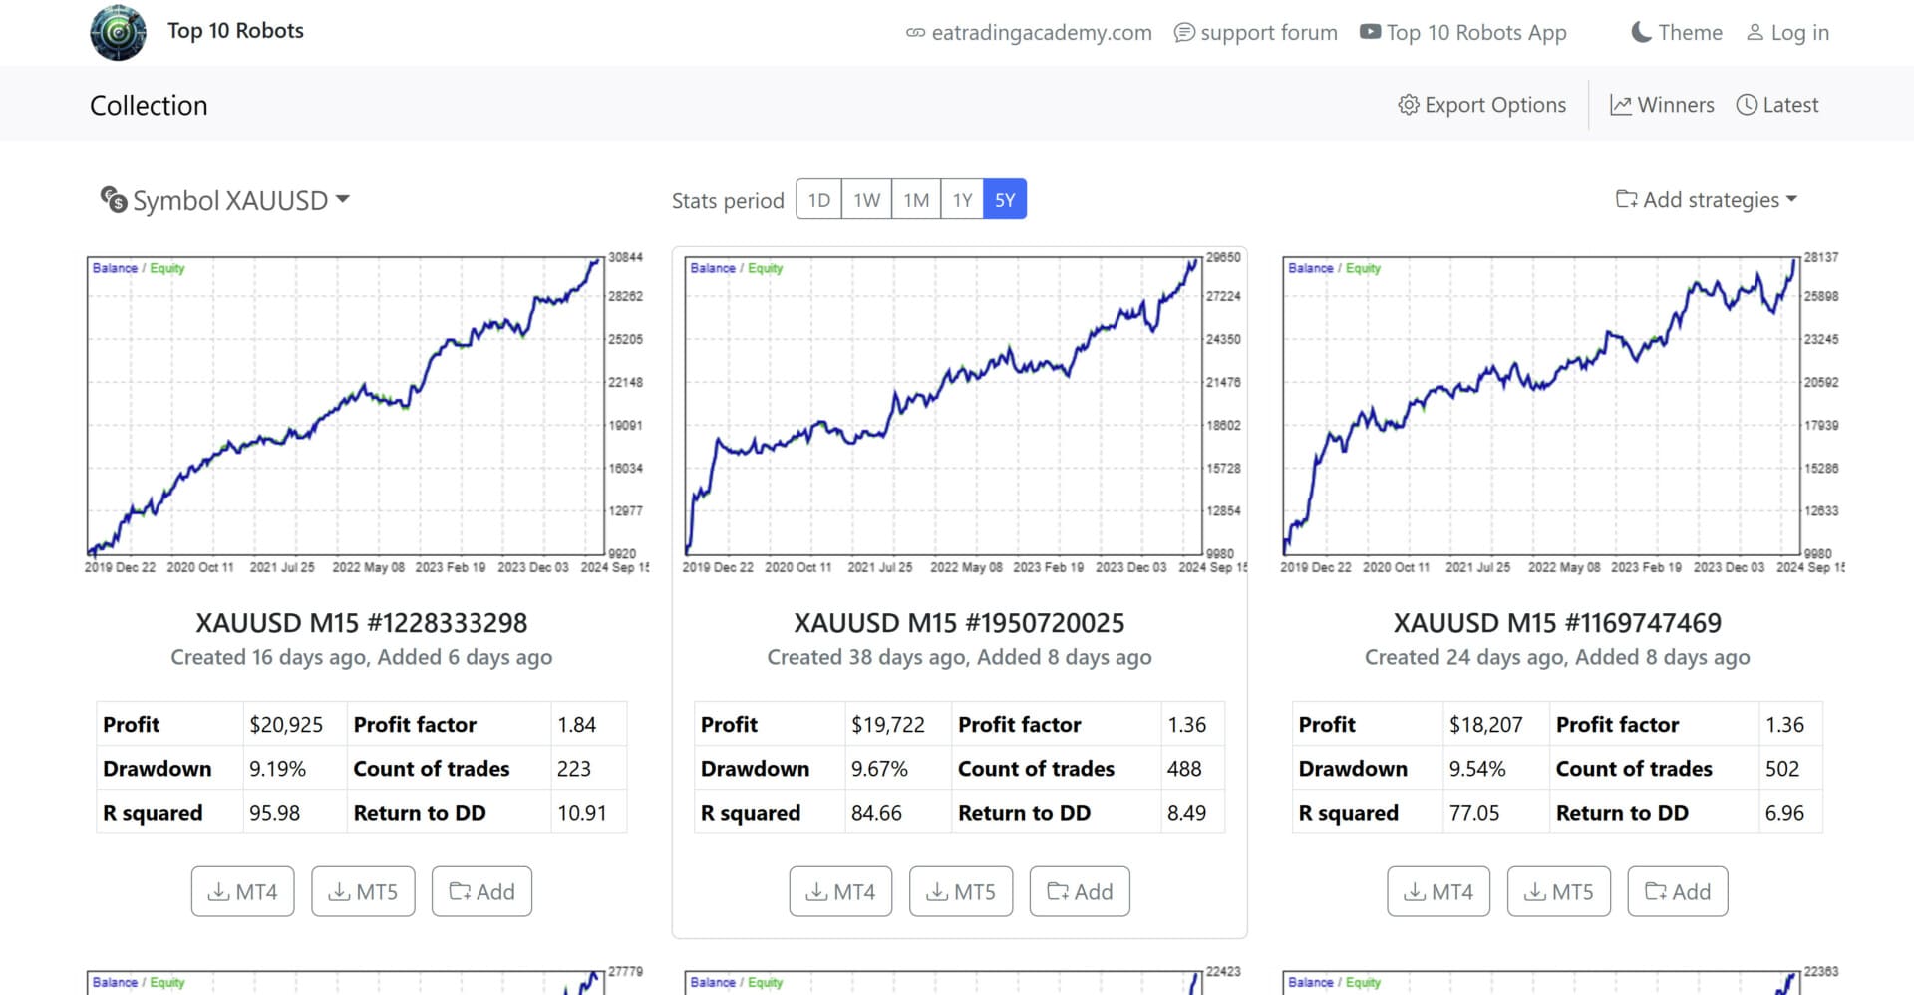Image resolution: width=1914 pixels, height=995 pixels.
Task: Click the chat bubble icon beside support forum
Action: tap(1184, 33)
